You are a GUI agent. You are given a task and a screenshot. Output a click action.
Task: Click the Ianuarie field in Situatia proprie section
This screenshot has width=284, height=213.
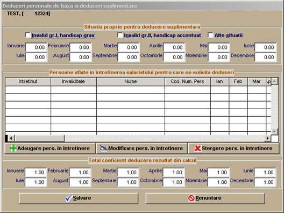[x=36, y=47]
